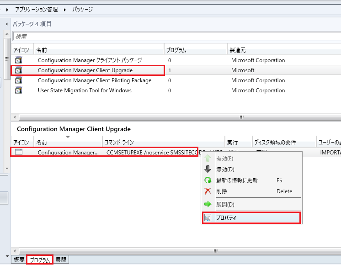Click down arrow of navigation pane scrollbar
Viewport: 341px width, 265px height.
pos(7,168)
